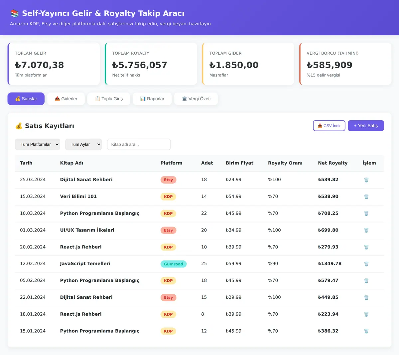Add a new sale with Yeni Satış
The image size is (399, 355).
pos(366,126)
